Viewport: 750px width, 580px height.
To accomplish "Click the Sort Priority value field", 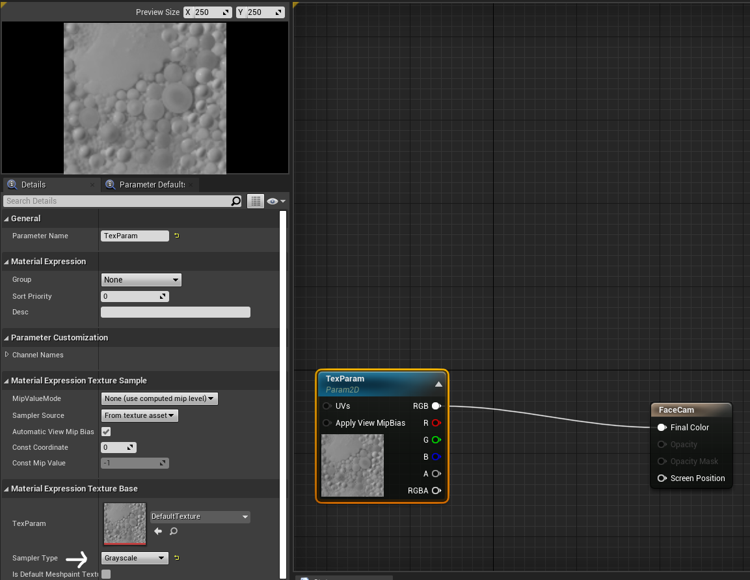I will point(130,296).
